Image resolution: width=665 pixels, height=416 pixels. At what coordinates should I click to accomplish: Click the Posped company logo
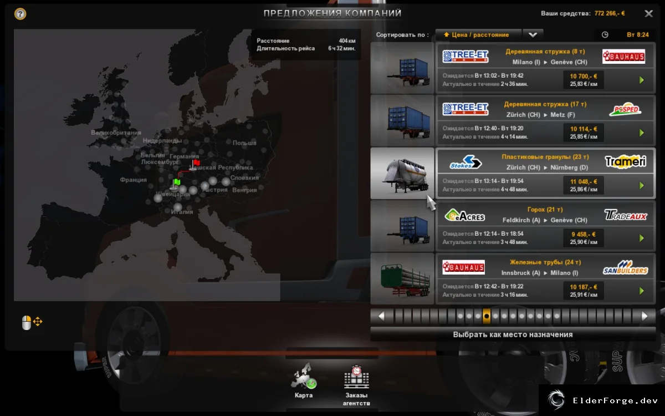pos(625,109)
